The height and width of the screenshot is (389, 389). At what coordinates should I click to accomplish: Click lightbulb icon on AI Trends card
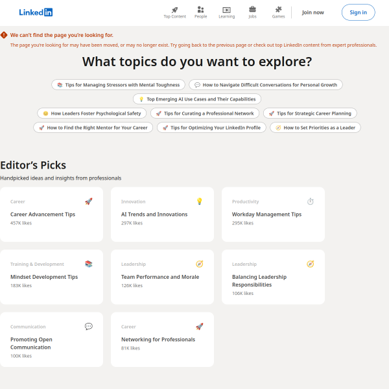coord(199,202)
